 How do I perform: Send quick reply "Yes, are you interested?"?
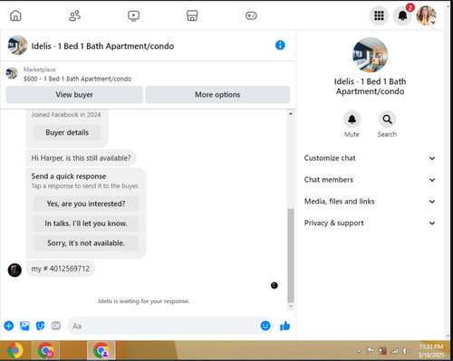(86, 204)
